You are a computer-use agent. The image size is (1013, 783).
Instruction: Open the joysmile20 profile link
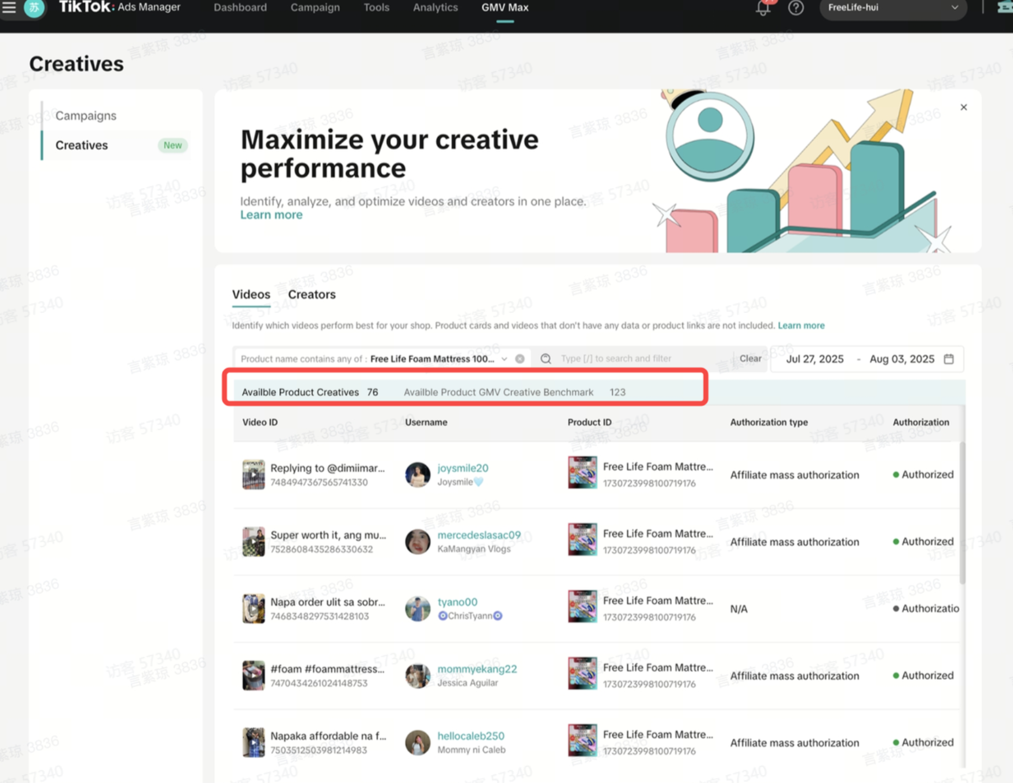click(463, 468)
